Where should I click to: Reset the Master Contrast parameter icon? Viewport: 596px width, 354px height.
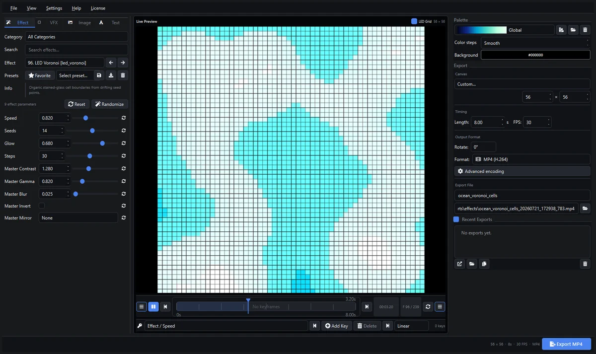[x=123, y=169]
